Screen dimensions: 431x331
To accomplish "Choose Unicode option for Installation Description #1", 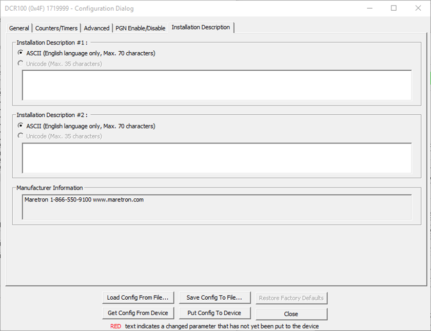I will 21,64.
